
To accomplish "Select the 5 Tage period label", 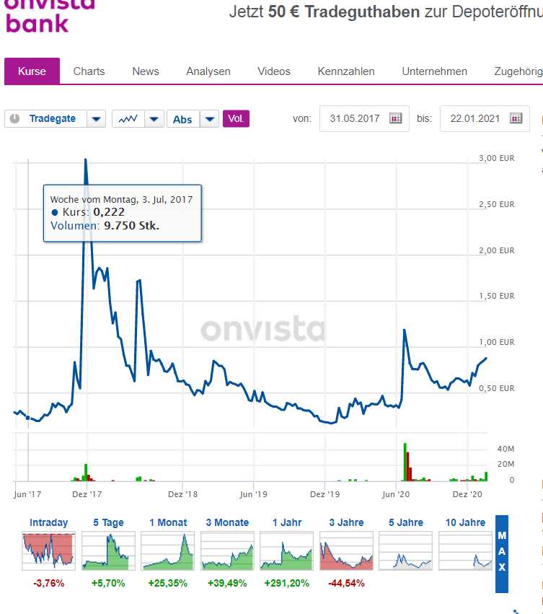I will click(108, 522).
